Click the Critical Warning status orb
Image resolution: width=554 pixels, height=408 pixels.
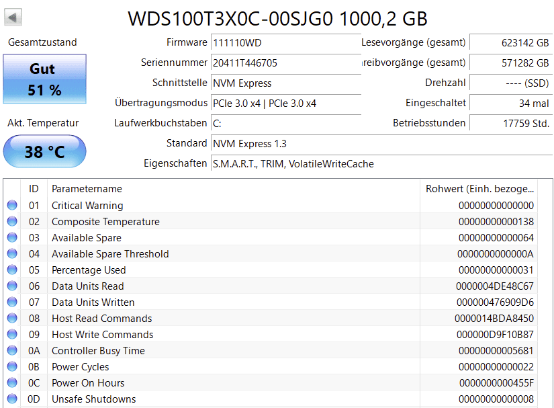click(12, 206)
